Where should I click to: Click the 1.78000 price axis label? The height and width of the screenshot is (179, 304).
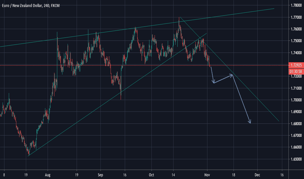pos(296,6)
